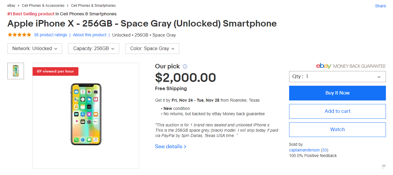Open the Network: Unlocked dropdown
393x175 pixels.
click(x=35, y=48)
